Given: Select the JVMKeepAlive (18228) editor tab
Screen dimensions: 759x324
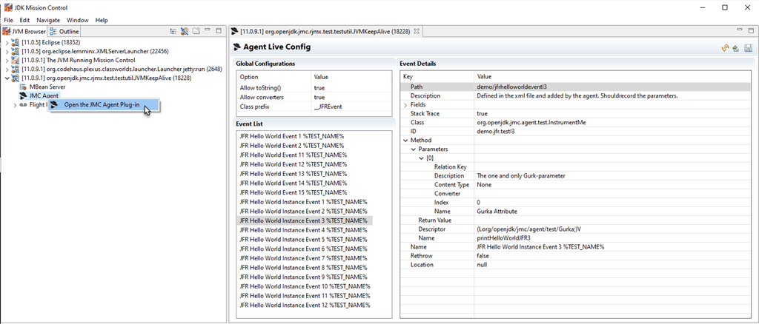Looking at the screenshot, I should click(326, 32).
